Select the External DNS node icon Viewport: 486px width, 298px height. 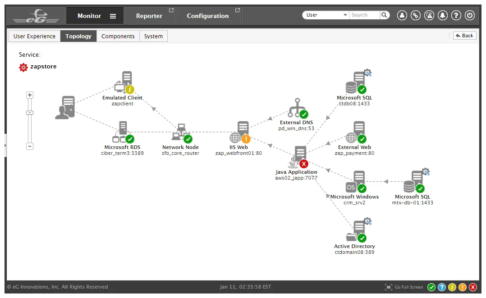298,108
